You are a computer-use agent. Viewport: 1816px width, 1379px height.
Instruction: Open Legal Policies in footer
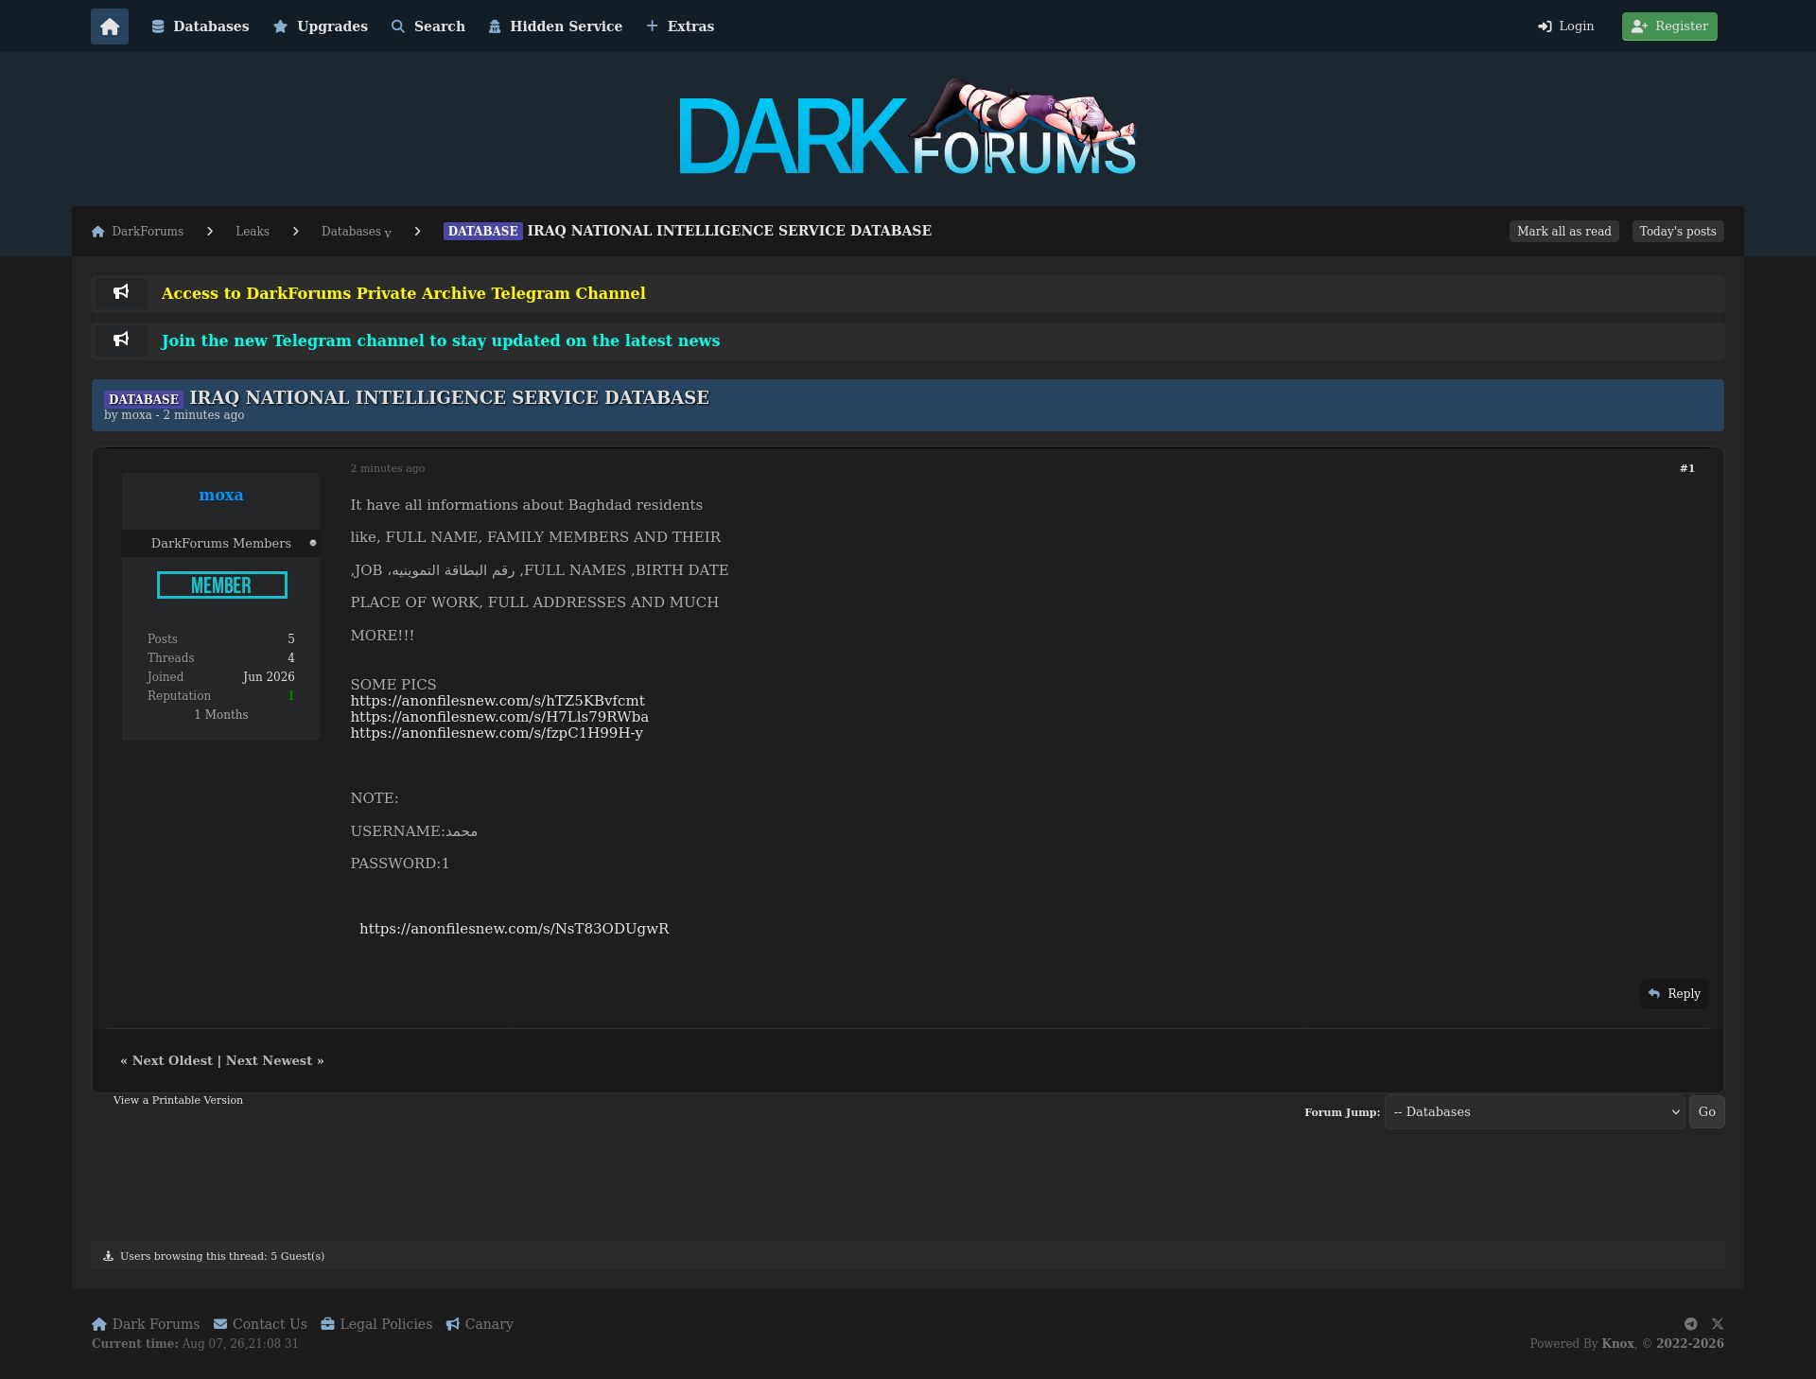pyautogui.click(x=376, y=1324)
